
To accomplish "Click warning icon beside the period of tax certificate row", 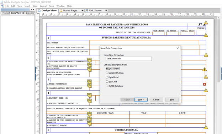I will (206, 35).
